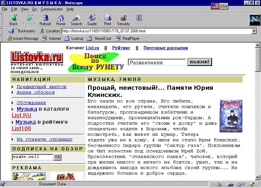Open Mailbox from the component bar
261x188 pixels.
tap(230, 184)
